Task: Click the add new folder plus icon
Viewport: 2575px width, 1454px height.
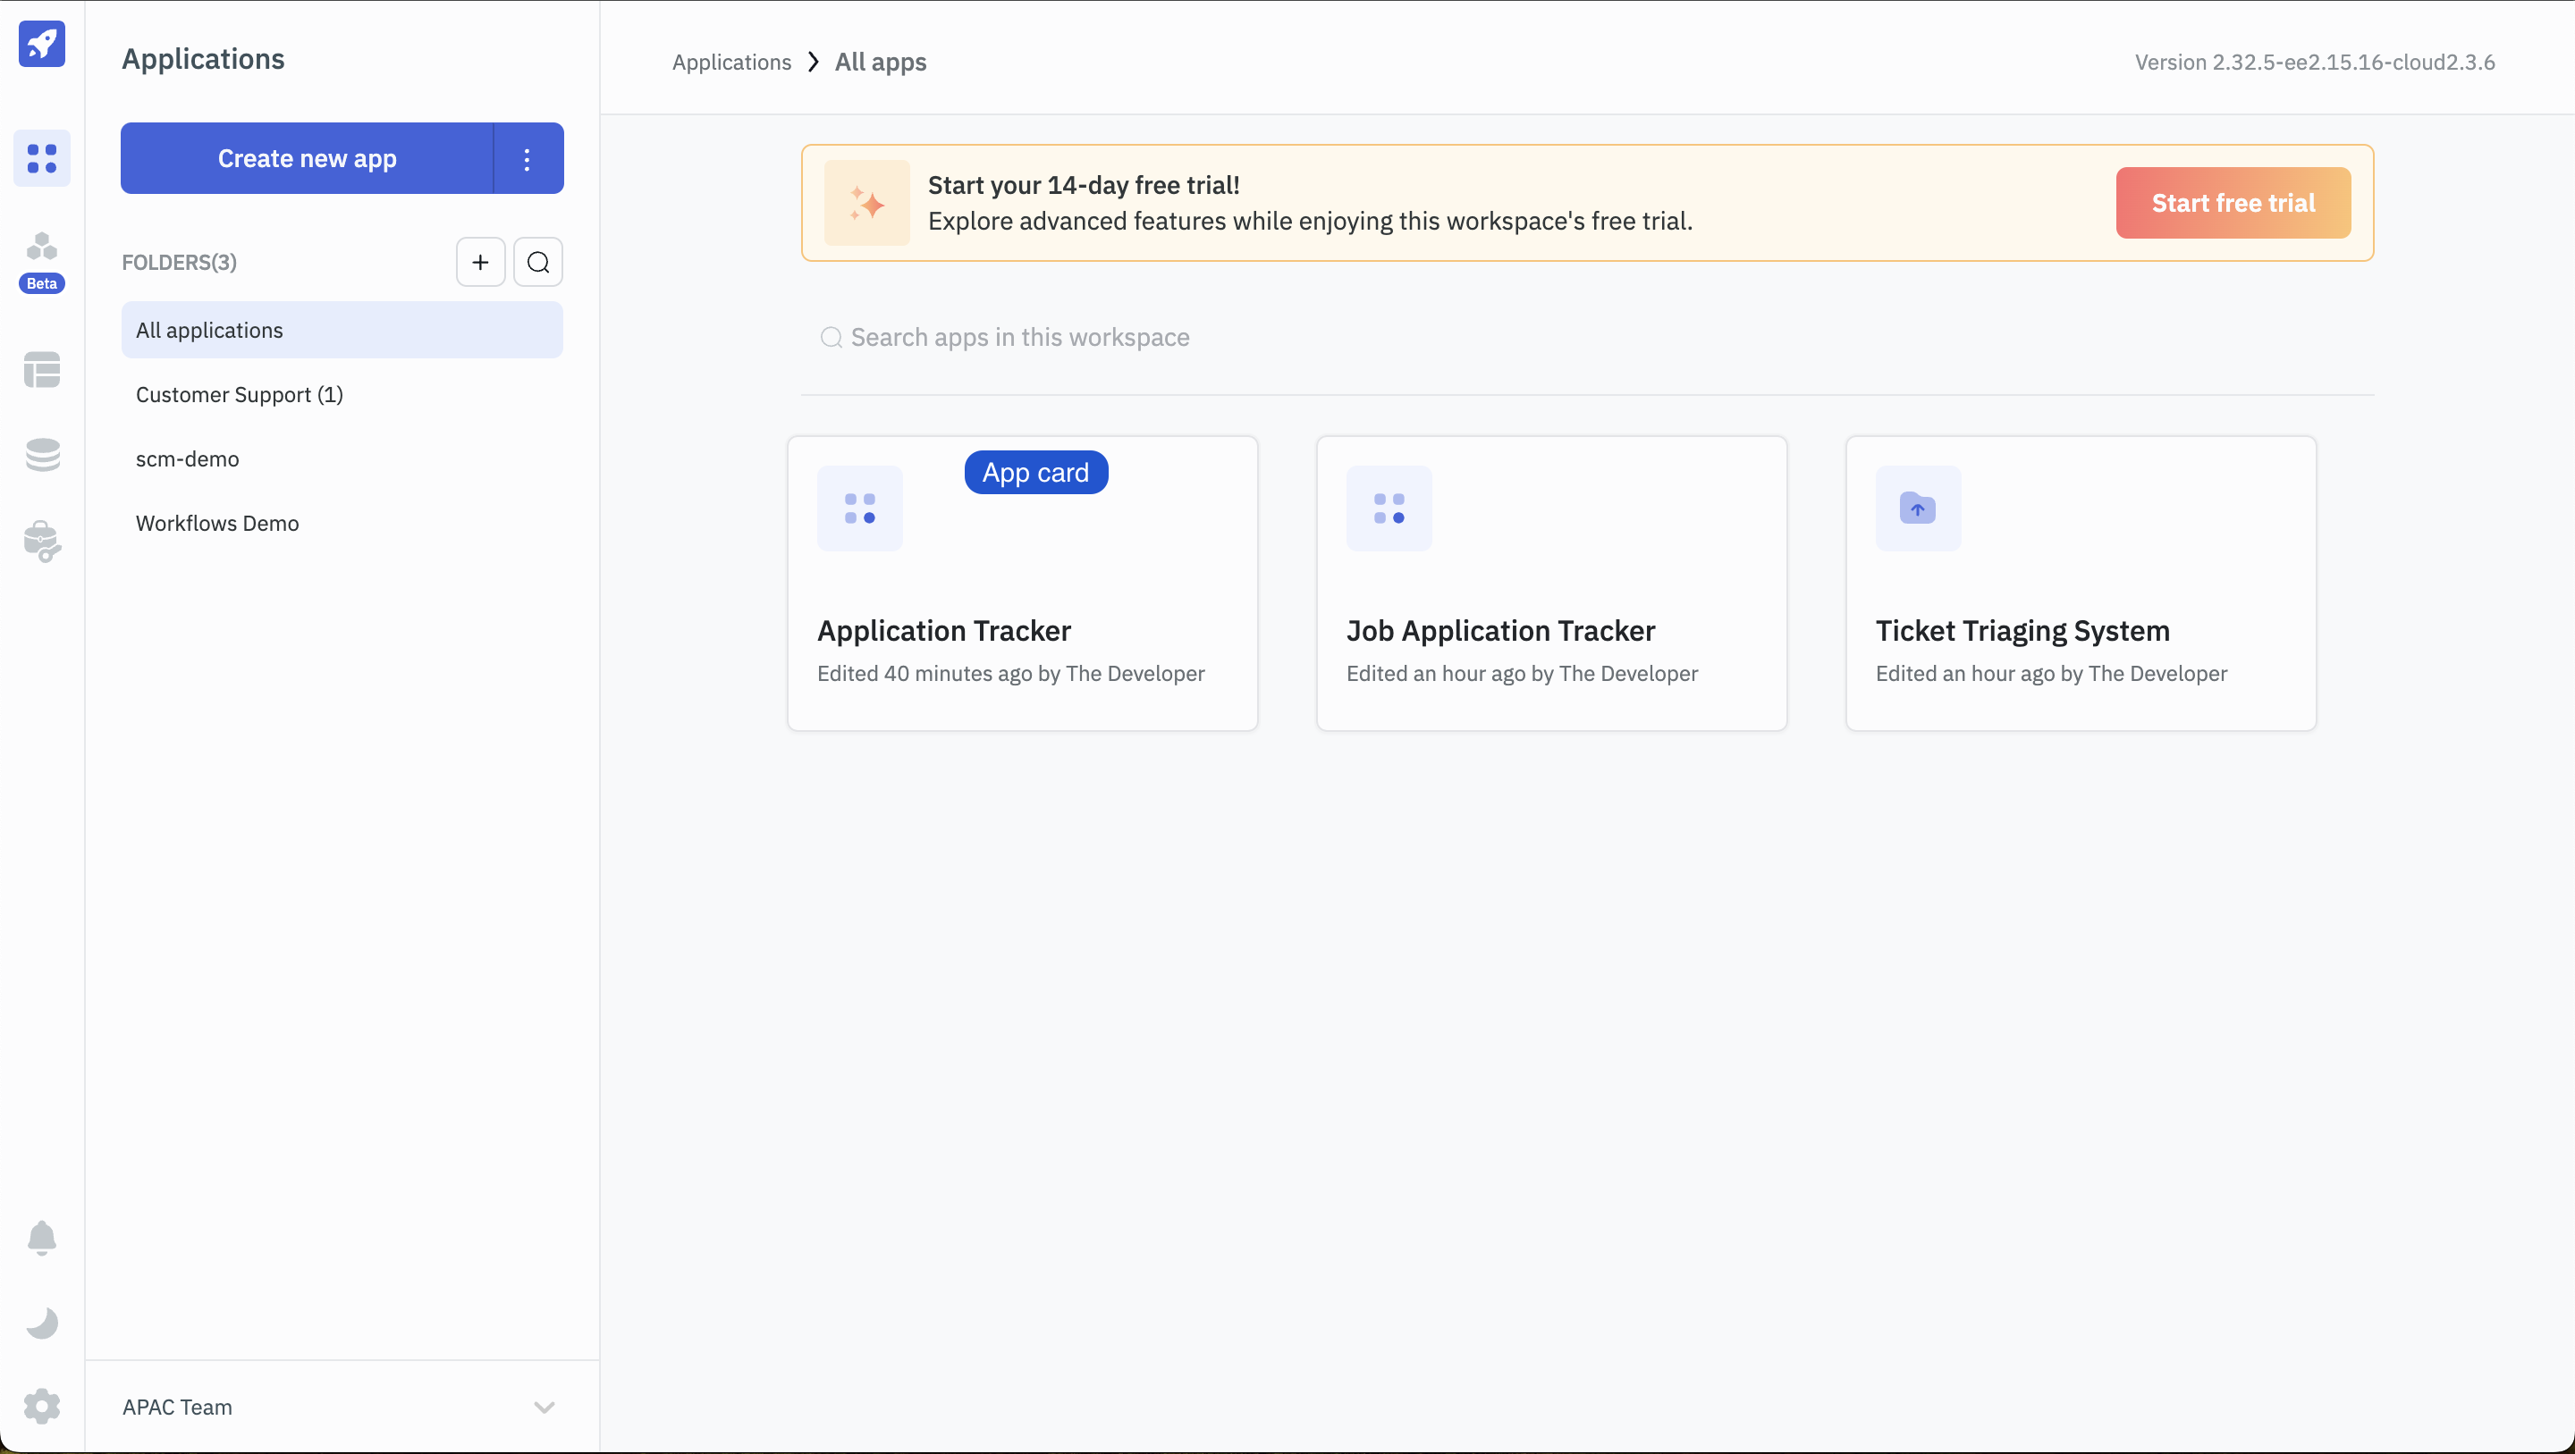Action: (481, 262)
